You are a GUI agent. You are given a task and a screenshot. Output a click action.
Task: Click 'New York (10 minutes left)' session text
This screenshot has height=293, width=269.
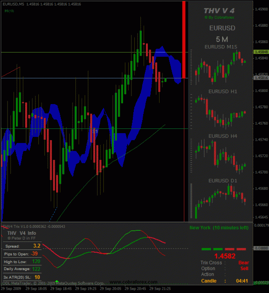(x=219, y=228)
